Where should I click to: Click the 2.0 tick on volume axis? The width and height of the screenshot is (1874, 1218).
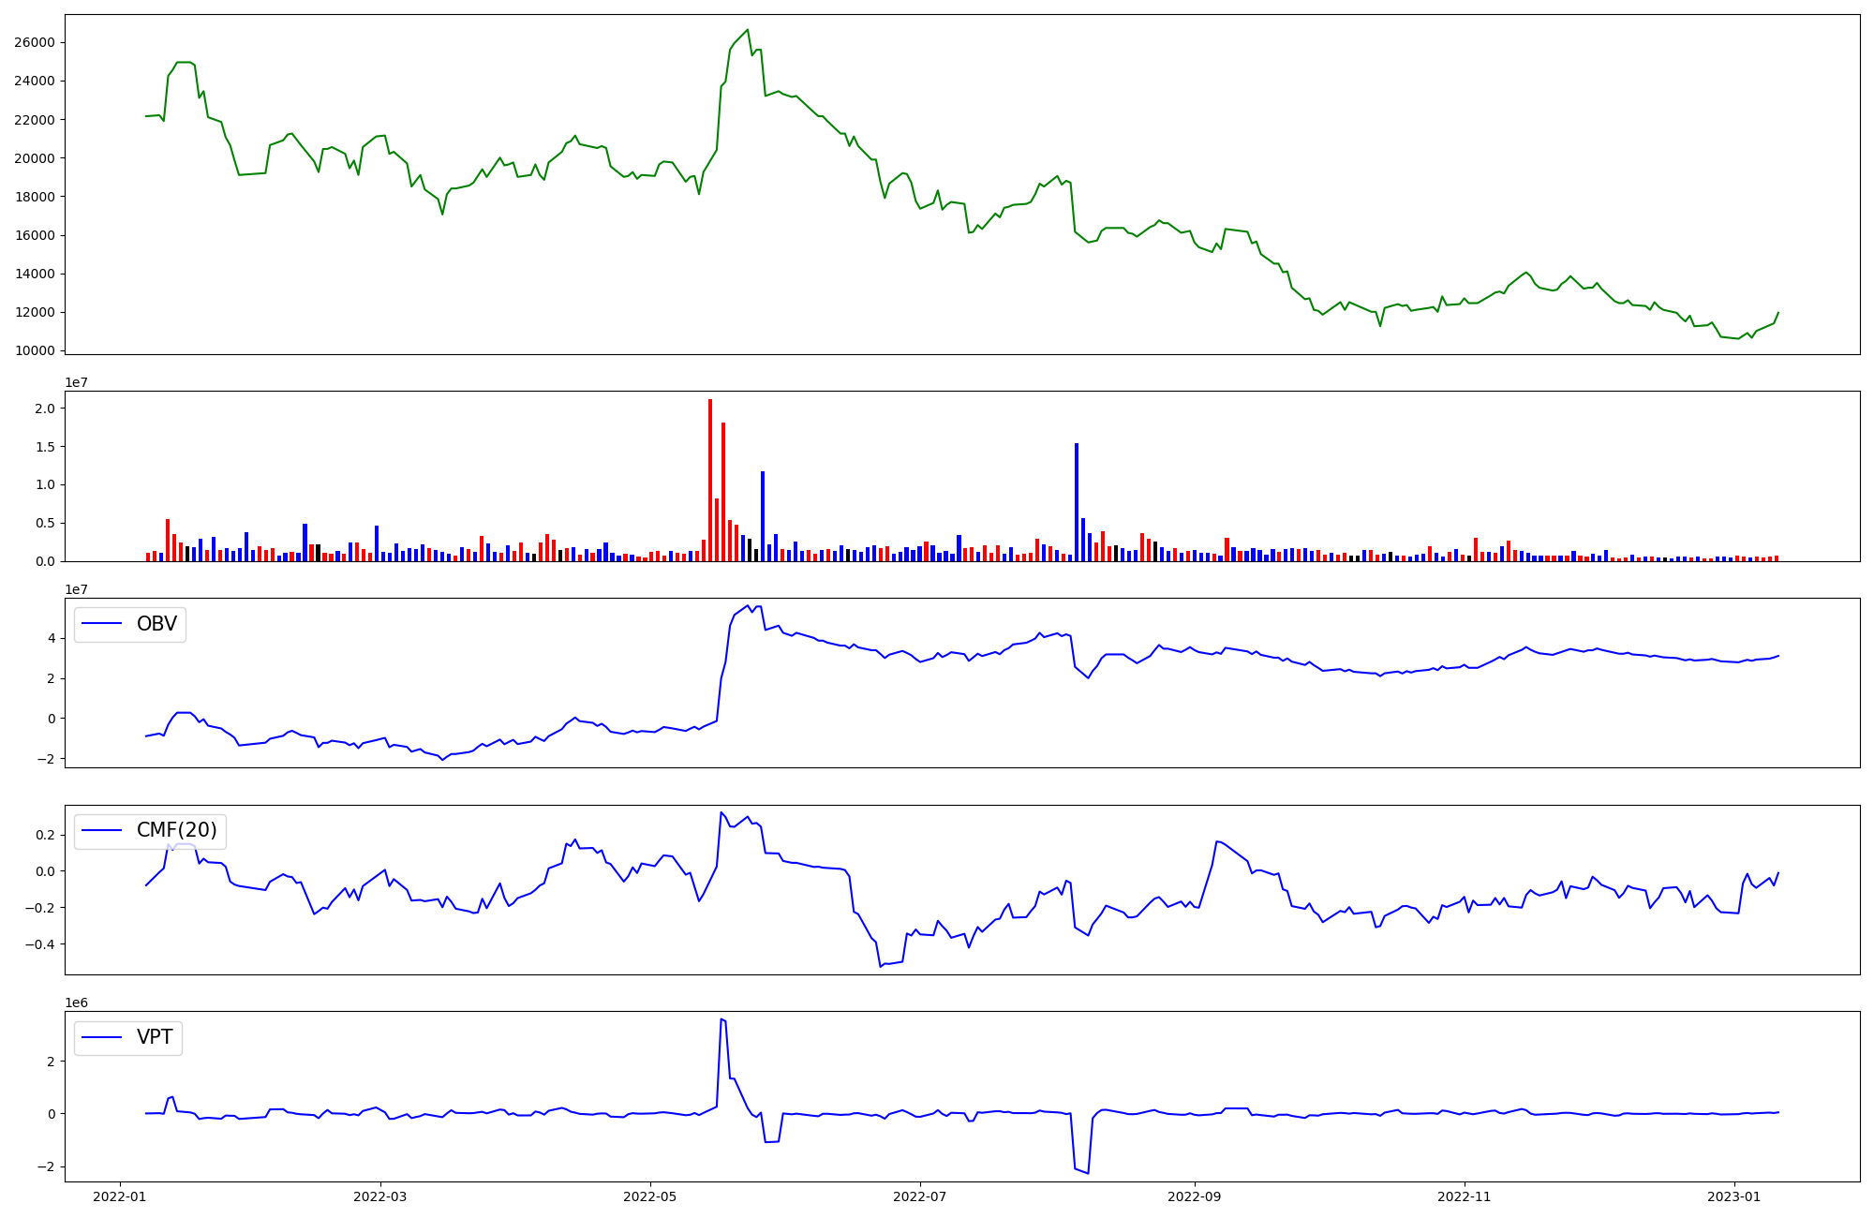click(44, 408)
